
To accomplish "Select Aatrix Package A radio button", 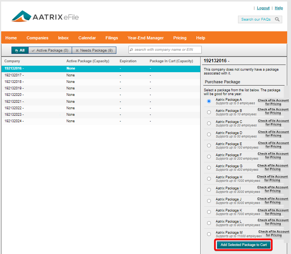I will coord(209,101).
